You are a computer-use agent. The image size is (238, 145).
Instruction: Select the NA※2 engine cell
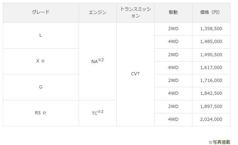click(x=97, y=61)
